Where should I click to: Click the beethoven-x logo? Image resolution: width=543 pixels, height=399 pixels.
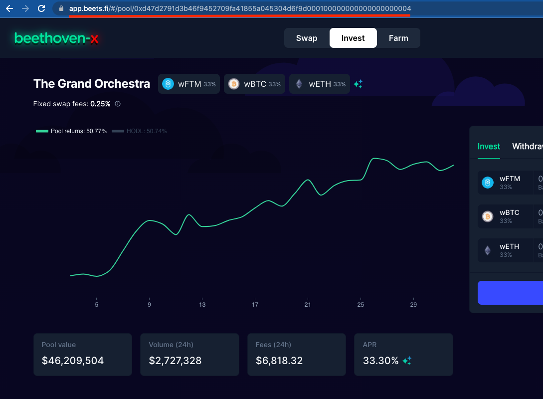tap(56, 38)
